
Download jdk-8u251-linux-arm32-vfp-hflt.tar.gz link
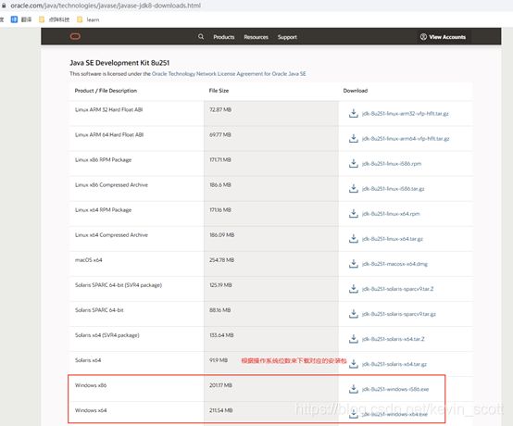point(406,114)
